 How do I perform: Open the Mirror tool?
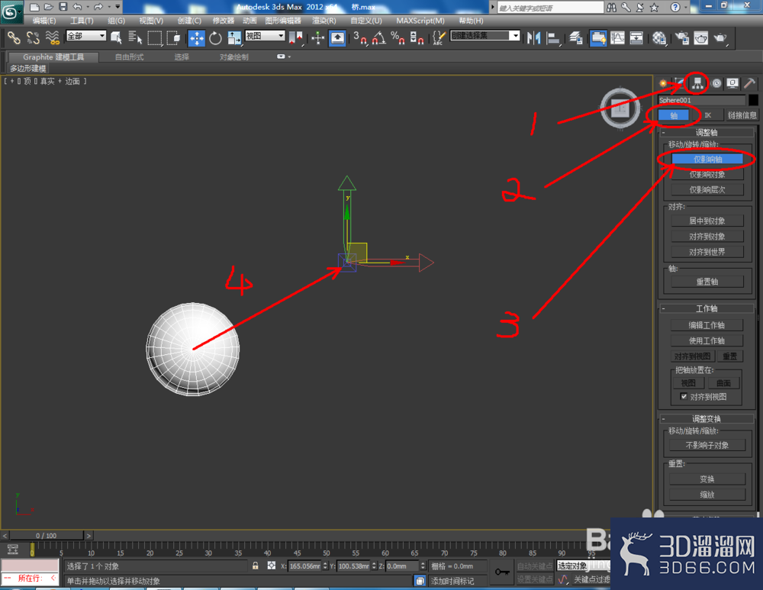(x=534, y=38)
